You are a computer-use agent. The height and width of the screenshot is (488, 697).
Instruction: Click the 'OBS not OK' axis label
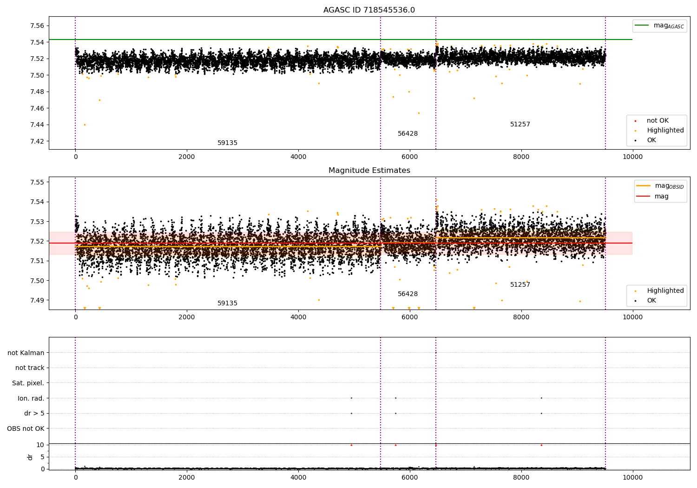point(26,429)
